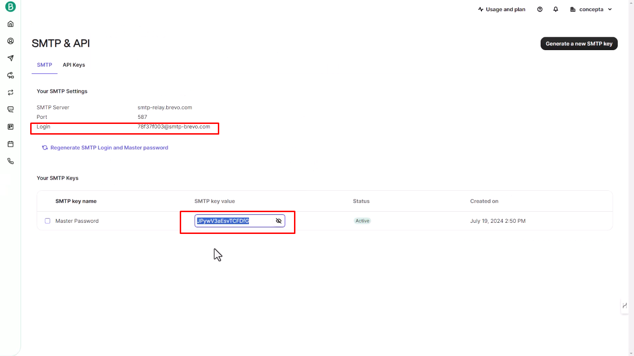This screenshot has width=634, height=356.
Task: Open Conversations chat icon in sidebar
Action: tap(10, 110)
